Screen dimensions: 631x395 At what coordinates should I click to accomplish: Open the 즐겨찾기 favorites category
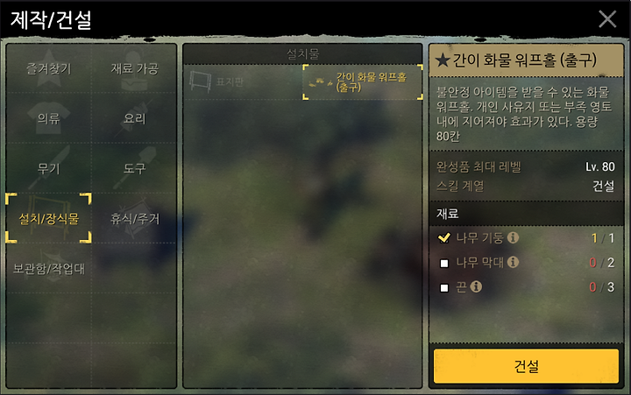click(x=49, y=68)
